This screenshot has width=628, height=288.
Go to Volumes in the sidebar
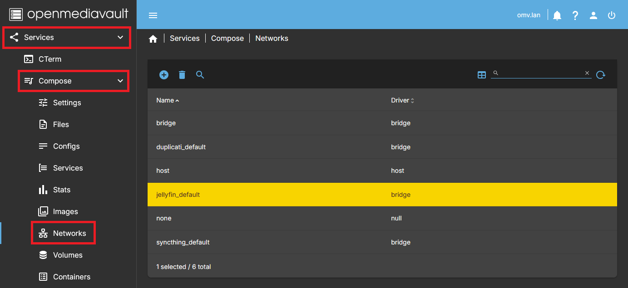67,255
